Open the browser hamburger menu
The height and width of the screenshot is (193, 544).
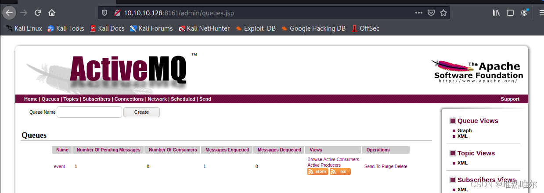coord(541,13)
